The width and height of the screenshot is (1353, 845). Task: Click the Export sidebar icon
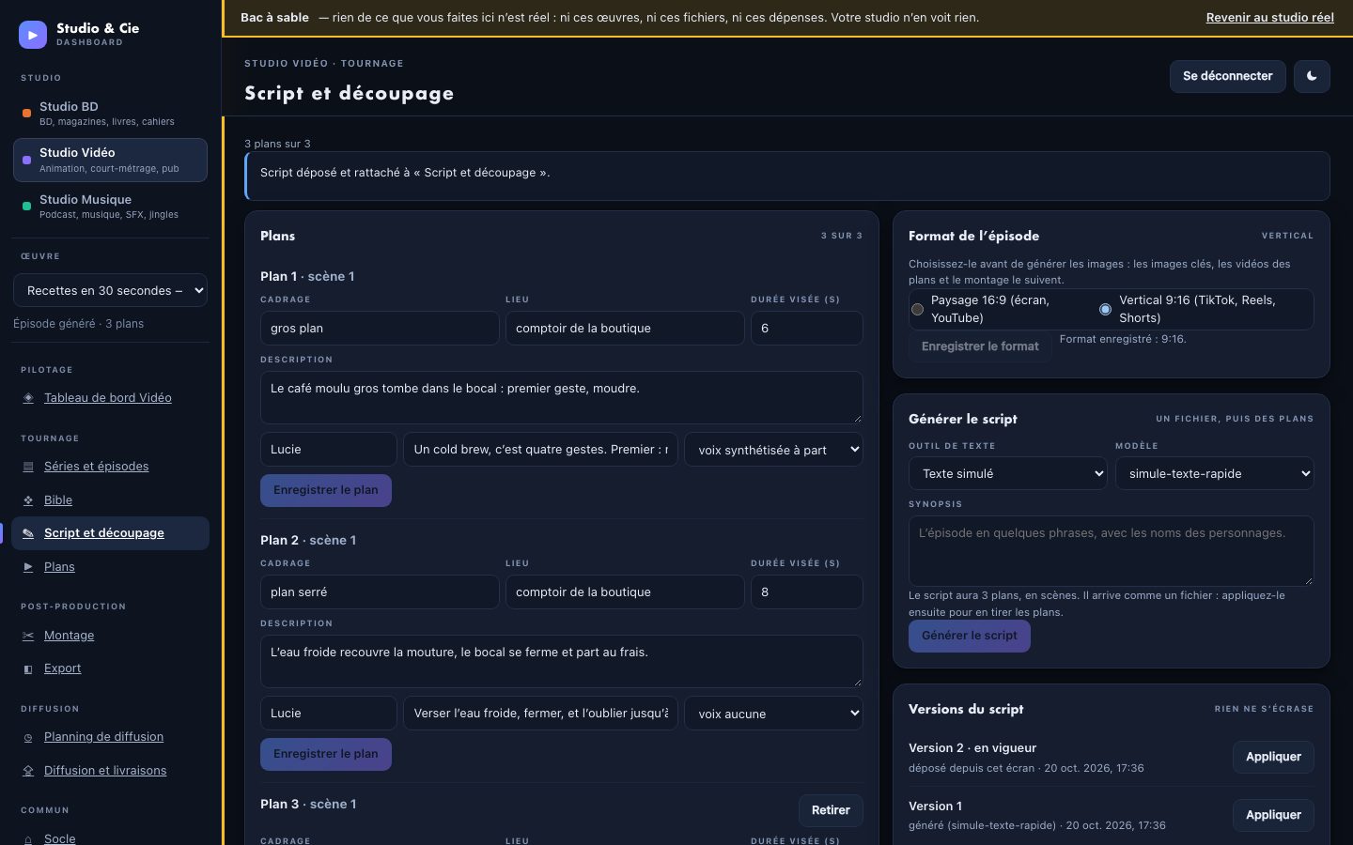(28, 668)
